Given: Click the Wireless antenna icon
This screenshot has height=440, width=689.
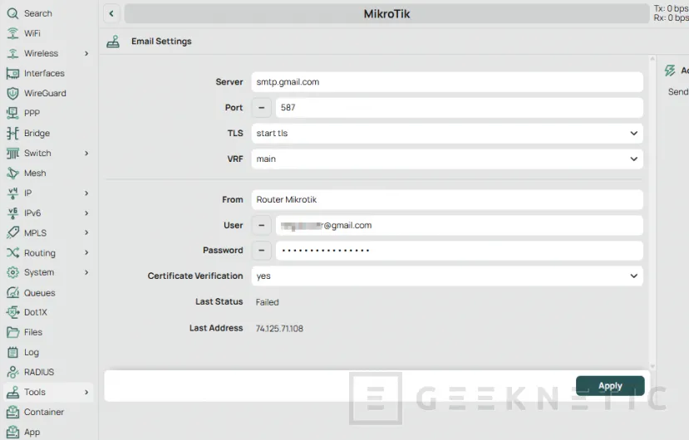Looking at the screenshot, I should [12, 54].
